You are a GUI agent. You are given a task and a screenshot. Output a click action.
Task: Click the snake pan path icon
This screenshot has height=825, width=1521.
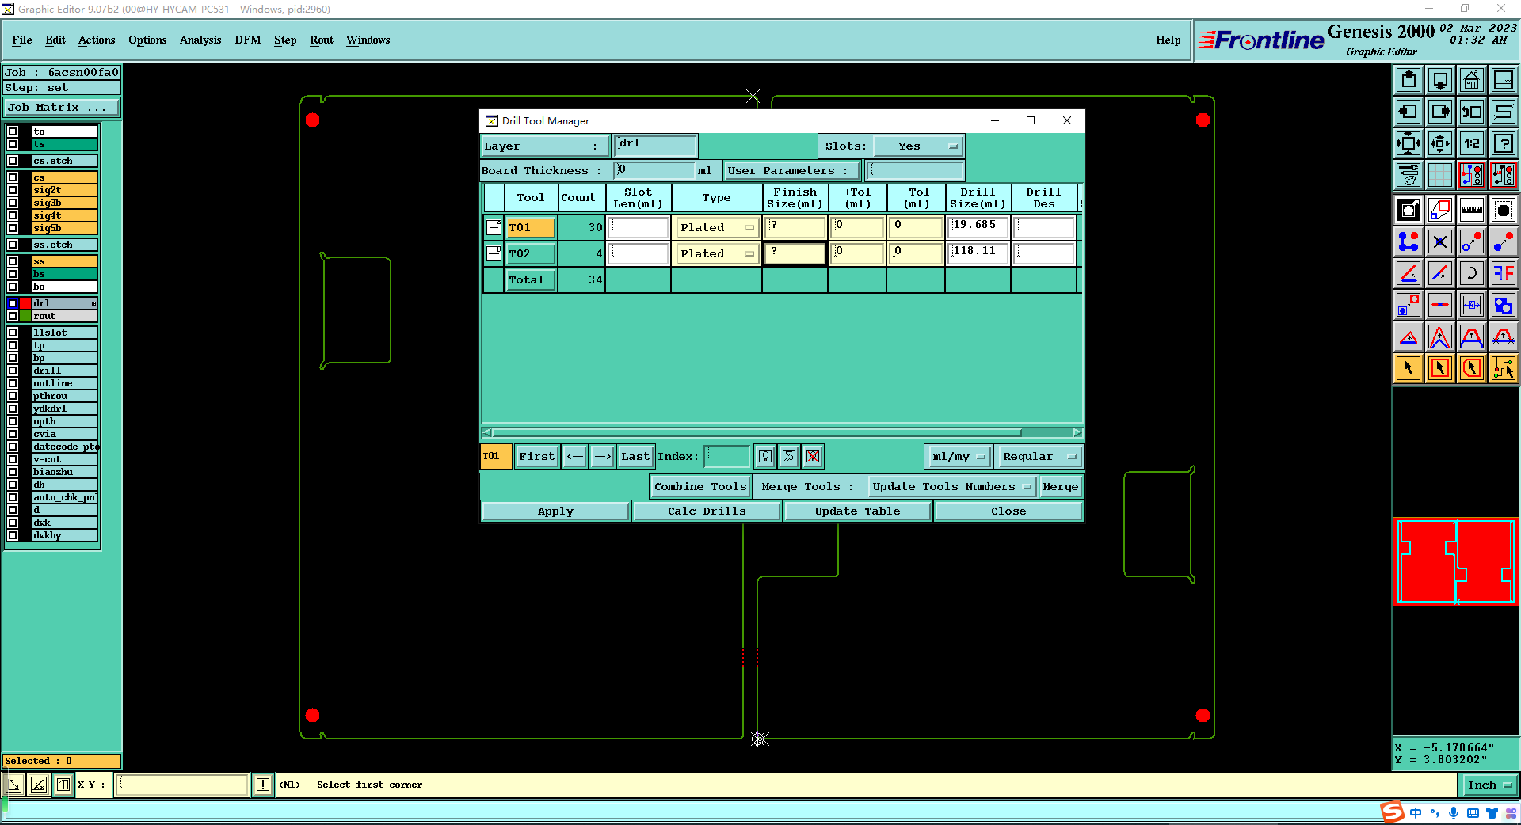[x=1504, y=112]
